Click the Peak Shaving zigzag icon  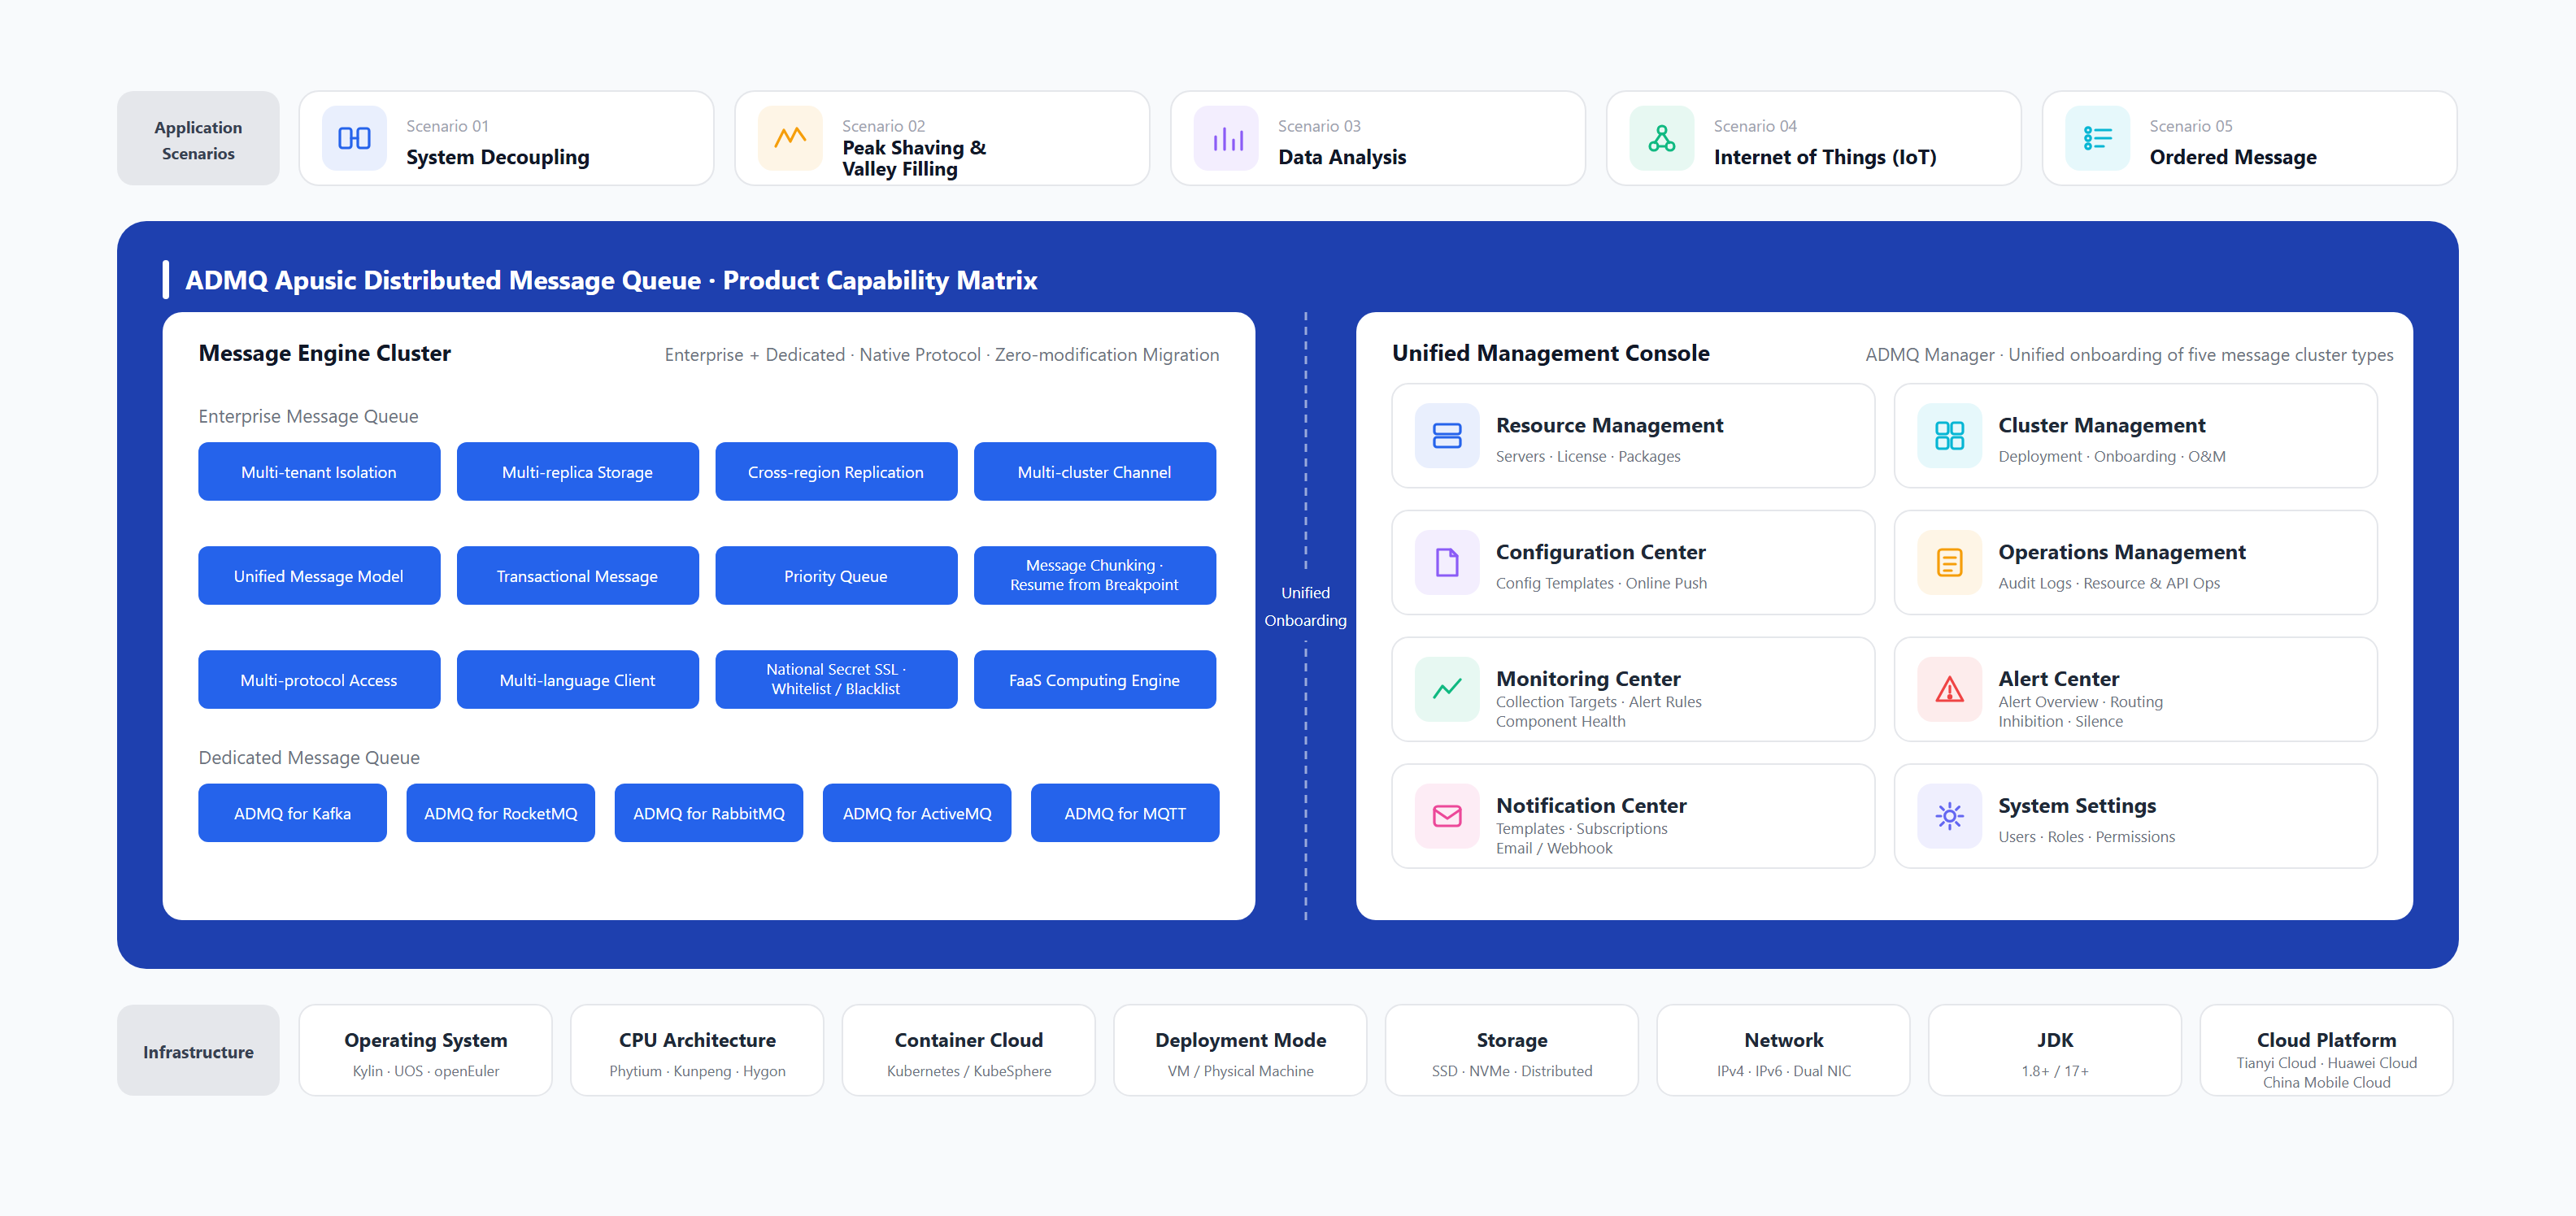click(790, 138)
